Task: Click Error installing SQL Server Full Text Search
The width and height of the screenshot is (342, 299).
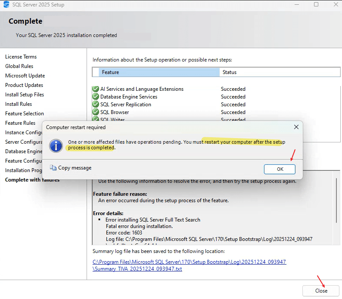Action: click(153, 220)
